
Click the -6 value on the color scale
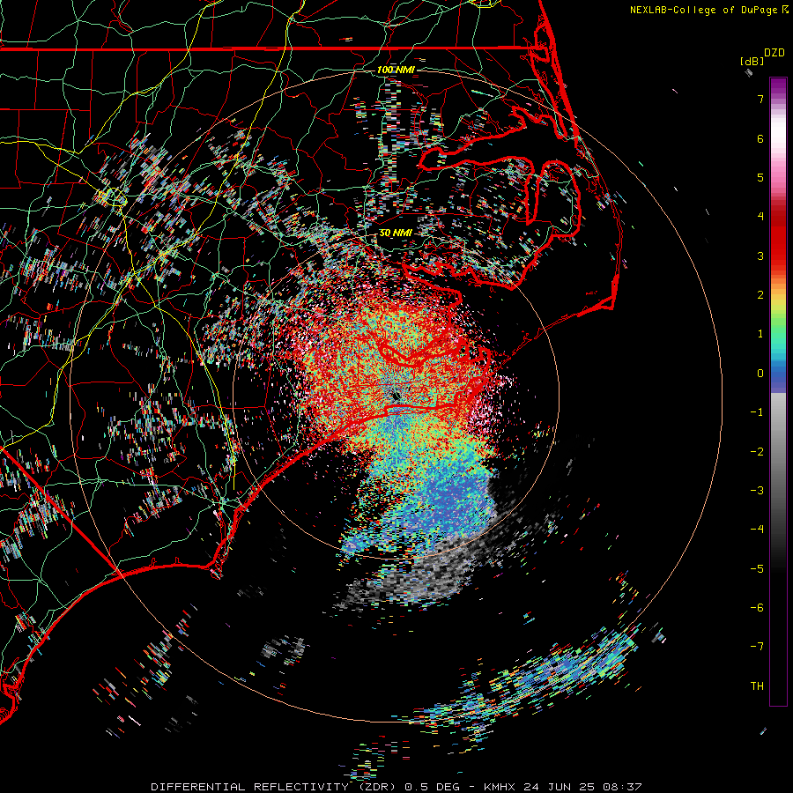point(757,608)
